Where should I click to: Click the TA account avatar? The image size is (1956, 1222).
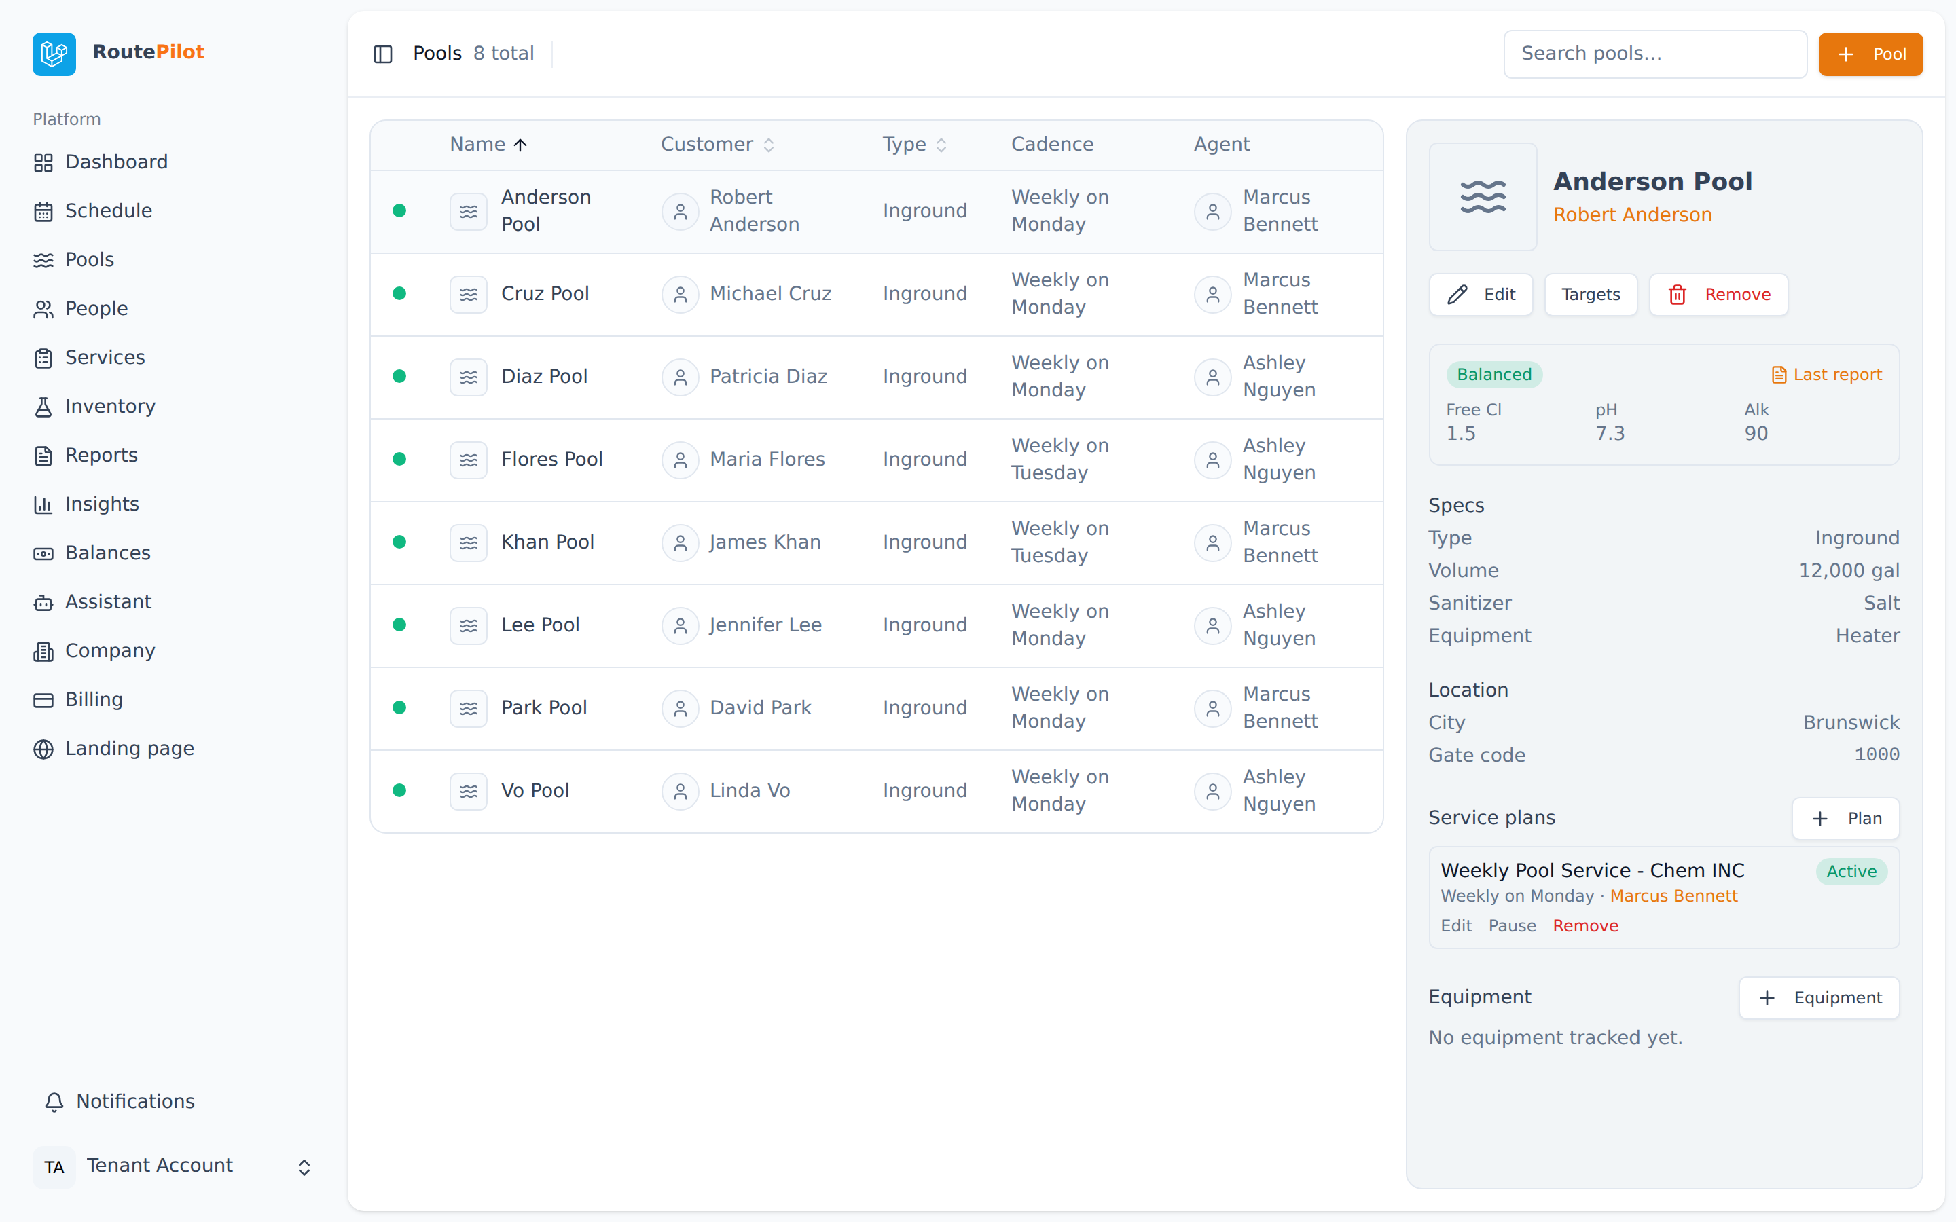click(54, 1167)
